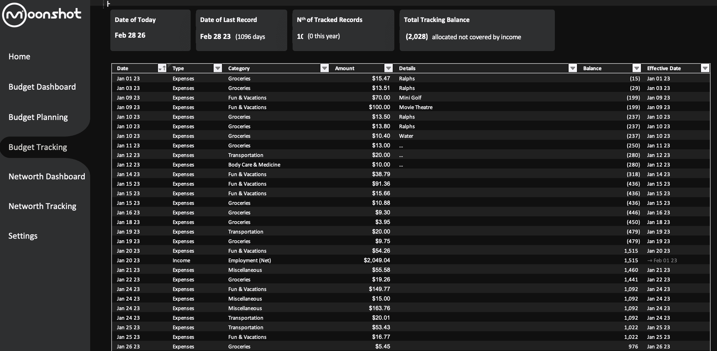
Task: Open the Budget Dashboard page
Action: click(42, 87)
